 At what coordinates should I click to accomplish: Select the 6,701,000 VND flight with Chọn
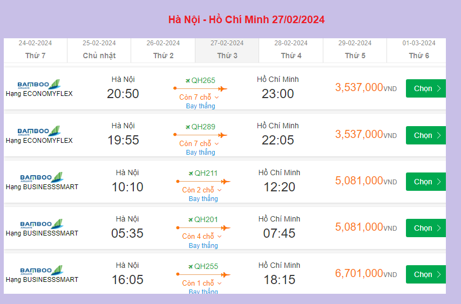click(425, 274)
